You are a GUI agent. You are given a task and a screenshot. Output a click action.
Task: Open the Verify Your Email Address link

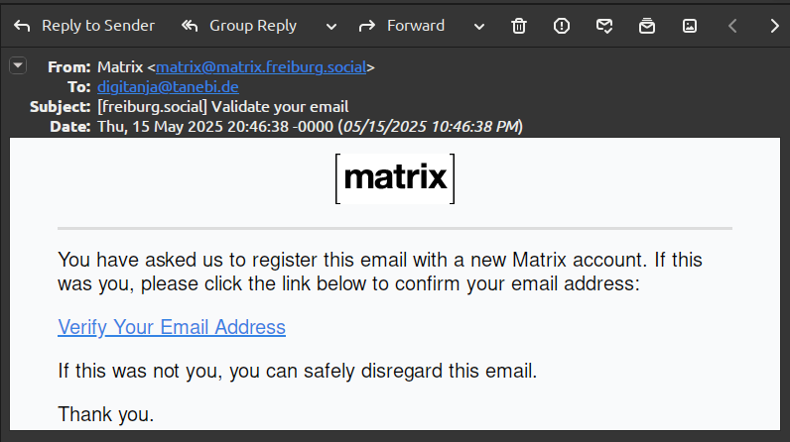click(172, 327)
